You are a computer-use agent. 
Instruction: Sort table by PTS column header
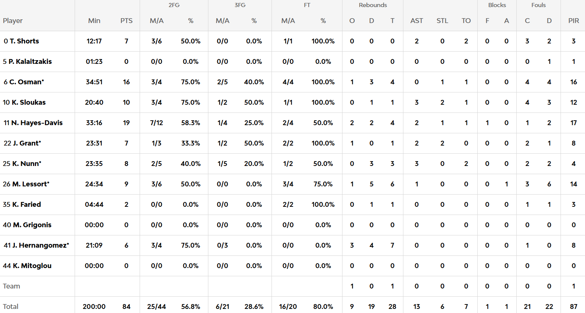point(126,21)
